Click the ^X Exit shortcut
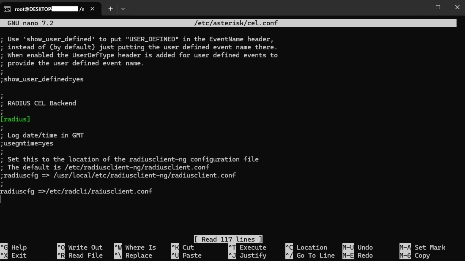The image size is (465, 261). pyautogui.click(x=14, y=256)
